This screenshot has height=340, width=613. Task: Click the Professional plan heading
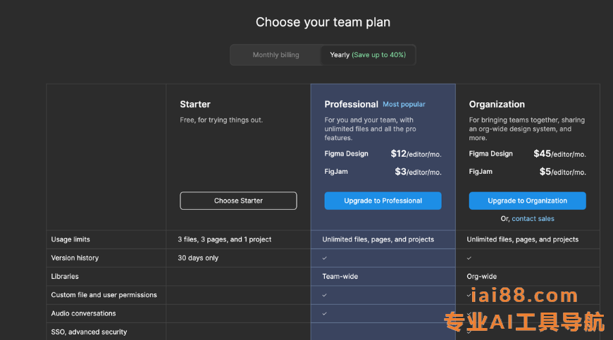(x=351, y=104)
